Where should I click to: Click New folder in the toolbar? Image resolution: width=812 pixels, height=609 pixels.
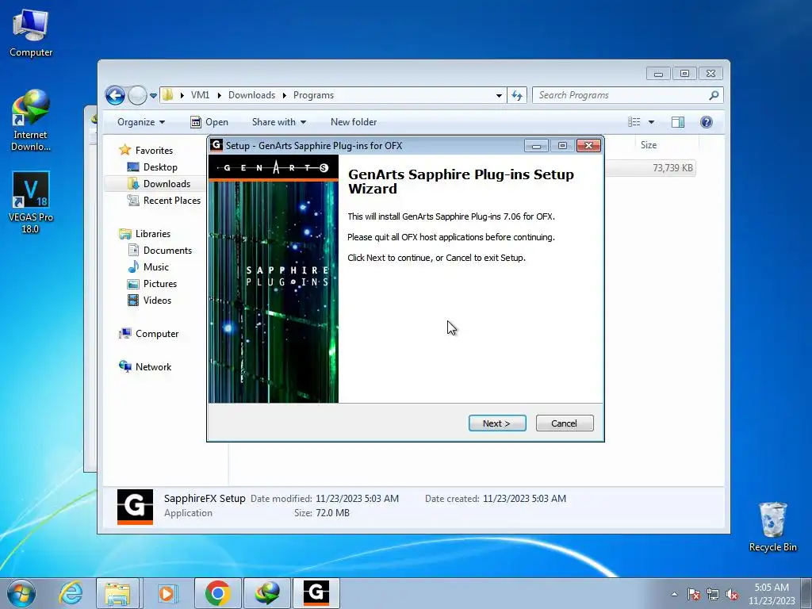(354, 122)
